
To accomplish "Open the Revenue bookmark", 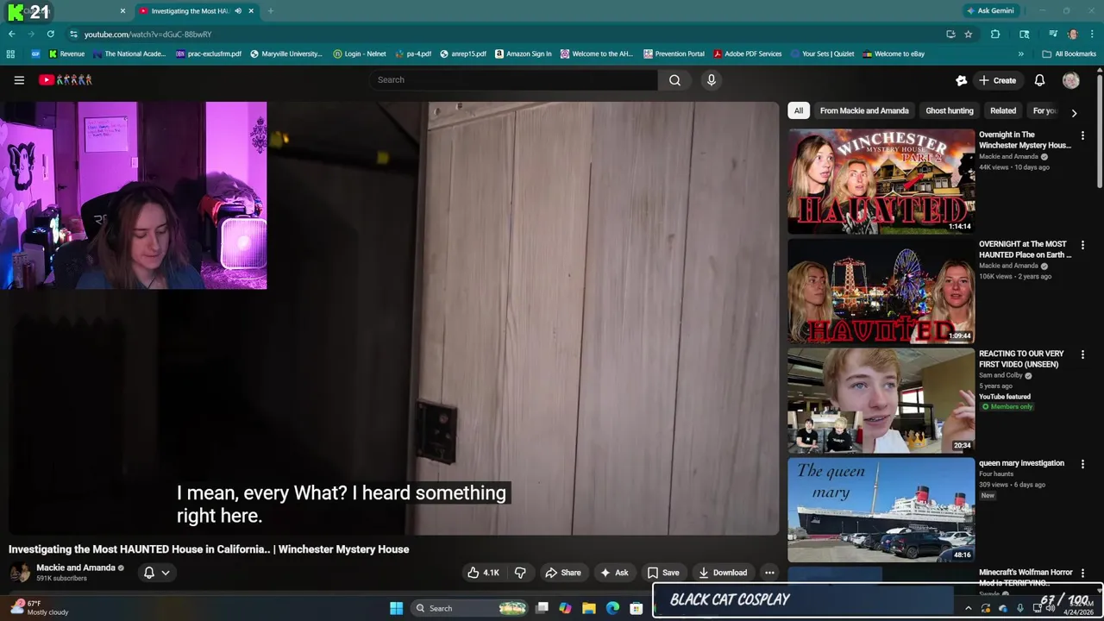I will (66, 53).
